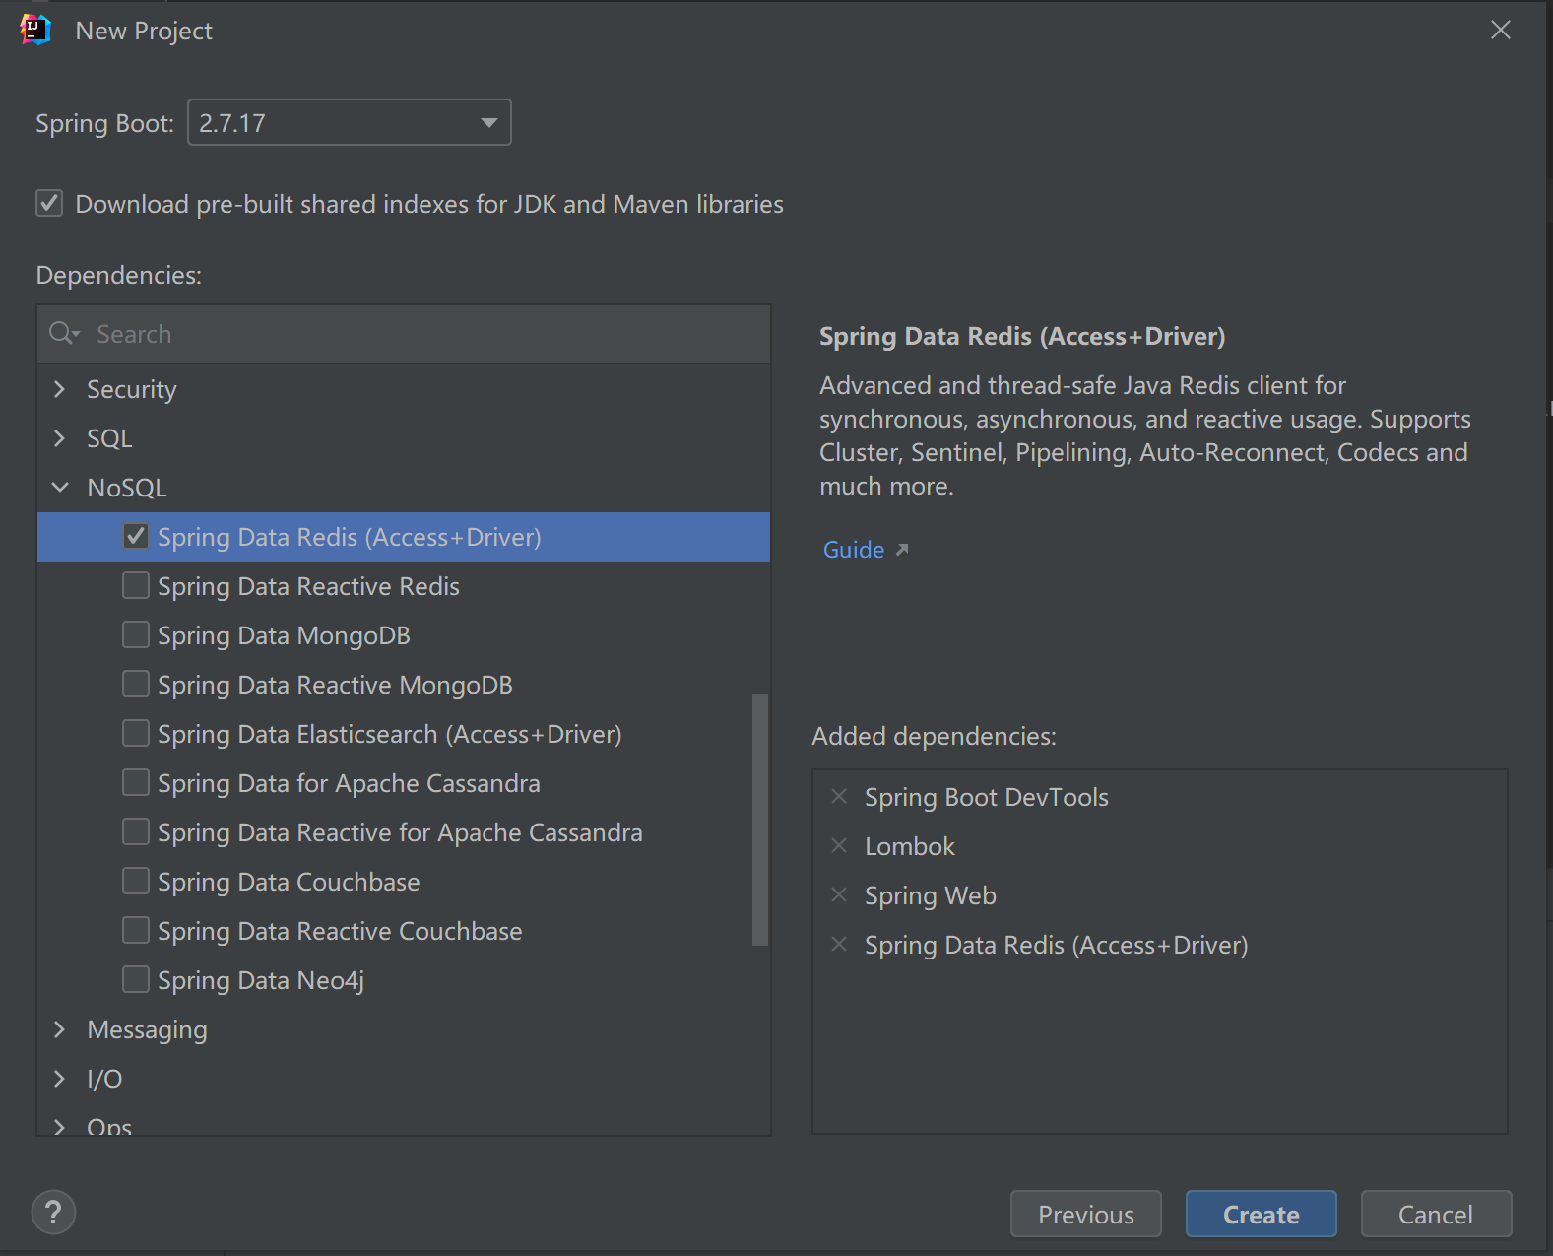Check Spring Data Neo4j
Screen dimensions: 1553x1256
click(136, 979)
